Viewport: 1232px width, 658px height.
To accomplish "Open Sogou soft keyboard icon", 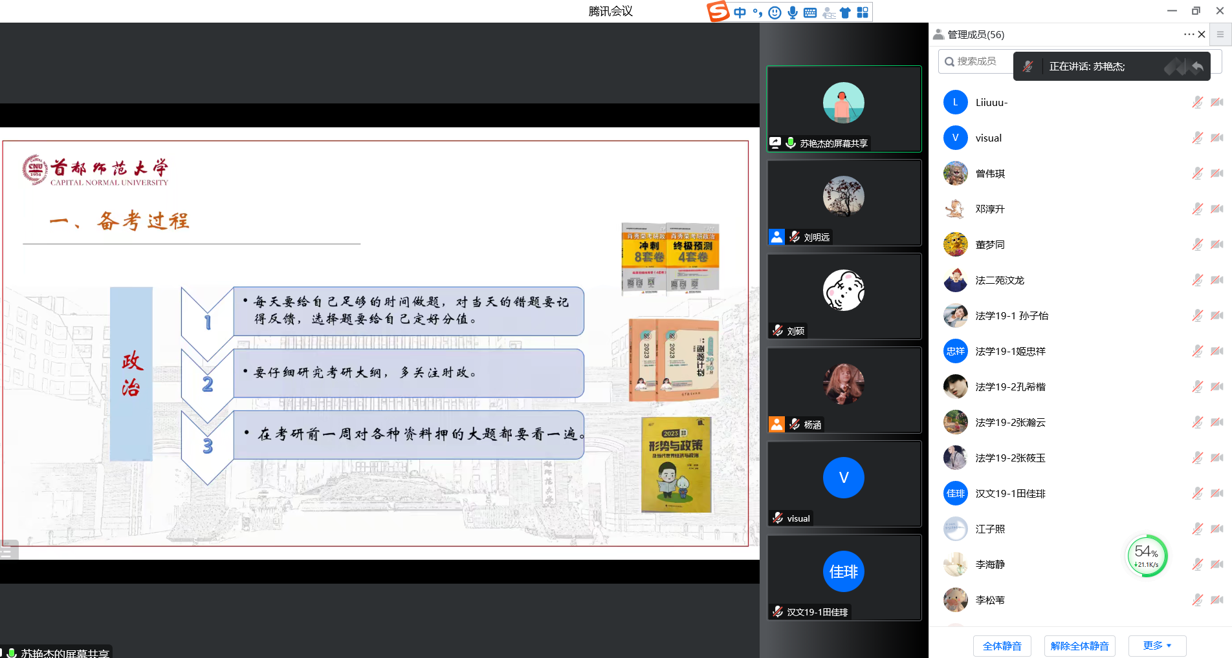I will 810,12.
